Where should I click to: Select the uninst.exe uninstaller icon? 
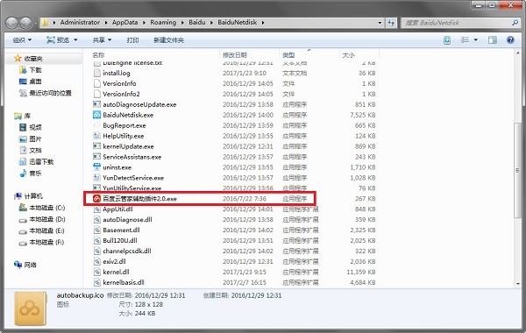click(x=96, y=167)
